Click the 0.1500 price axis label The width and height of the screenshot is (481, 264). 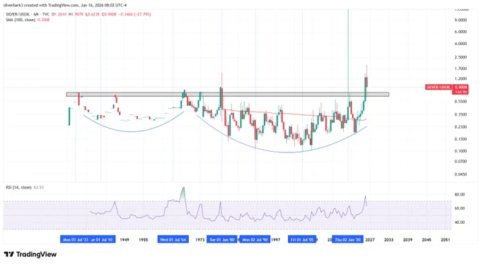click(x=460, y=139)
